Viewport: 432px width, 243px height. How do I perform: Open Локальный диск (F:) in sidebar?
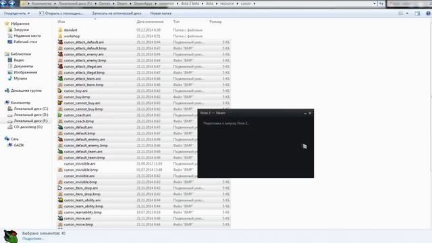pos(31,121)
